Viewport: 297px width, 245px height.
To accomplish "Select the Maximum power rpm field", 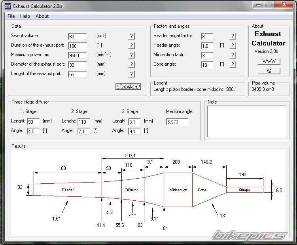I will click(77, 56).
